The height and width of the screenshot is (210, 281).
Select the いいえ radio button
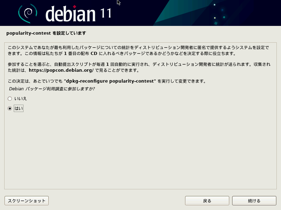point(10,99)
